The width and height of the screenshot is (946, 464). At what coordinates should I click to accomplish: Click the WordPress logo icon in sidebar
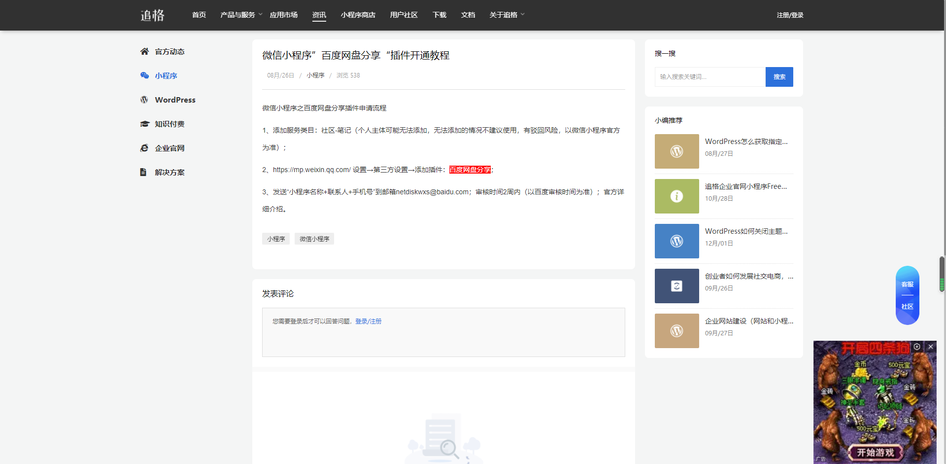[144, 100]
